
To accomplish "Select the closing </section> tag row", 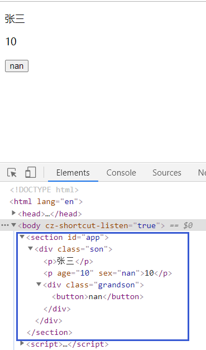I will 50,333.
